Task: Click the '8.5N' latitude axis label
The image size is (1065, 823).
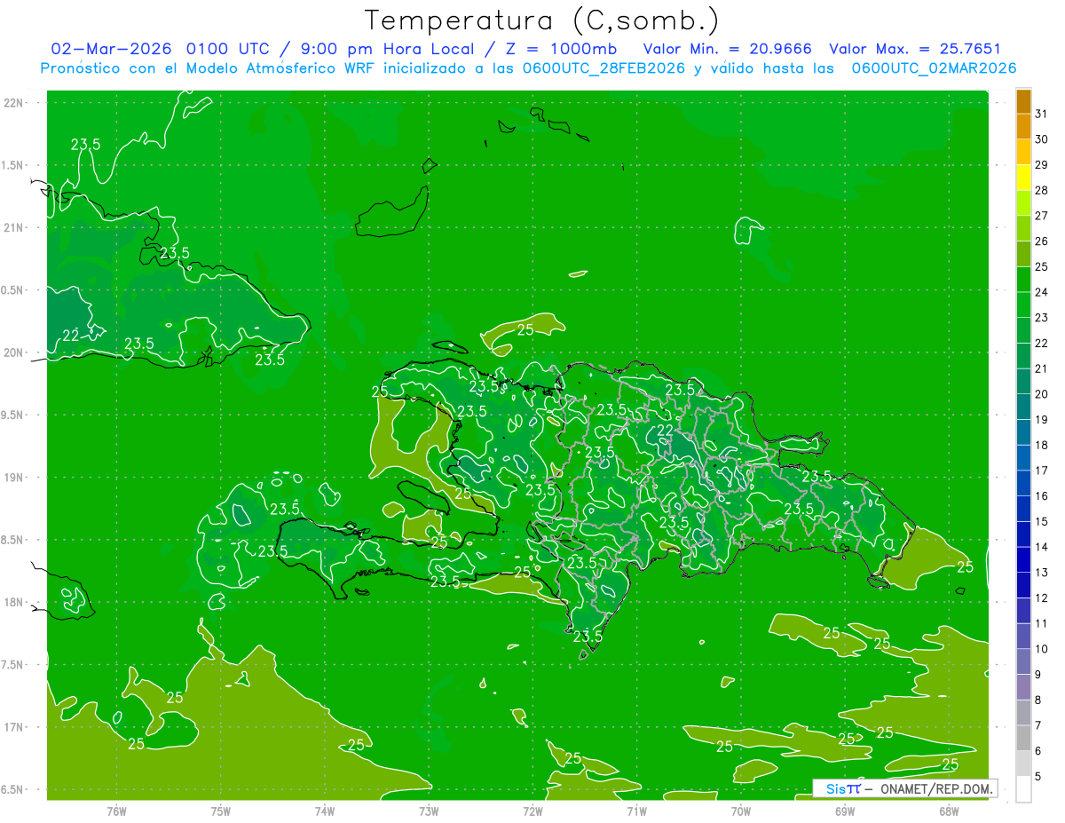Action: tap(13, 540)
